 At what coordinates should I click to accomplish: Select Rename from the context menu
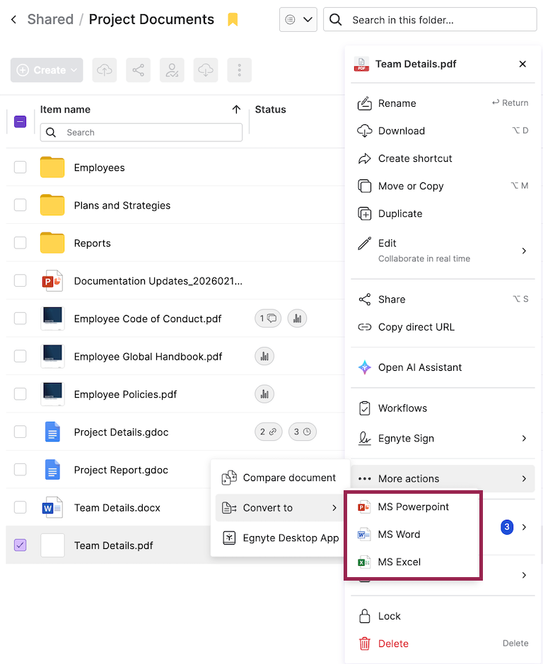pos(397,103)
